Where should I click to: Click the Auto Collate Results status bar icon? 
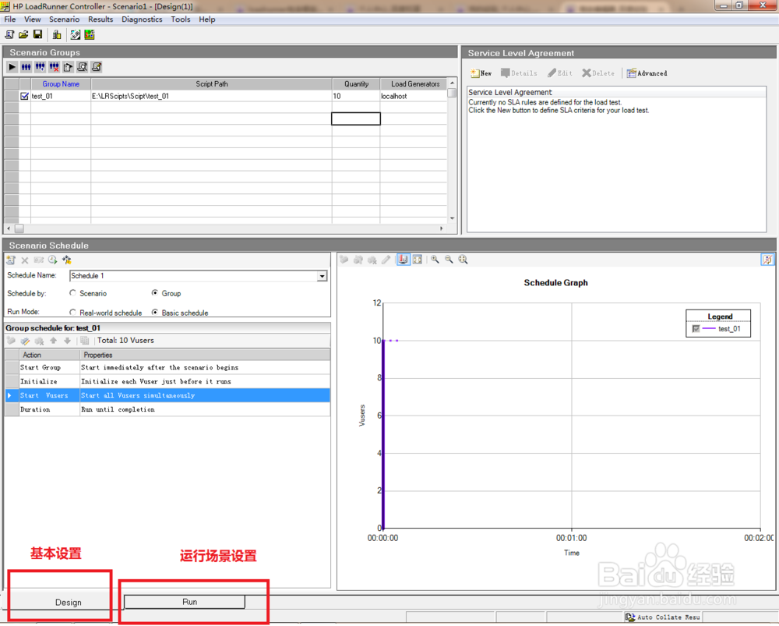(x=630, y=617)
